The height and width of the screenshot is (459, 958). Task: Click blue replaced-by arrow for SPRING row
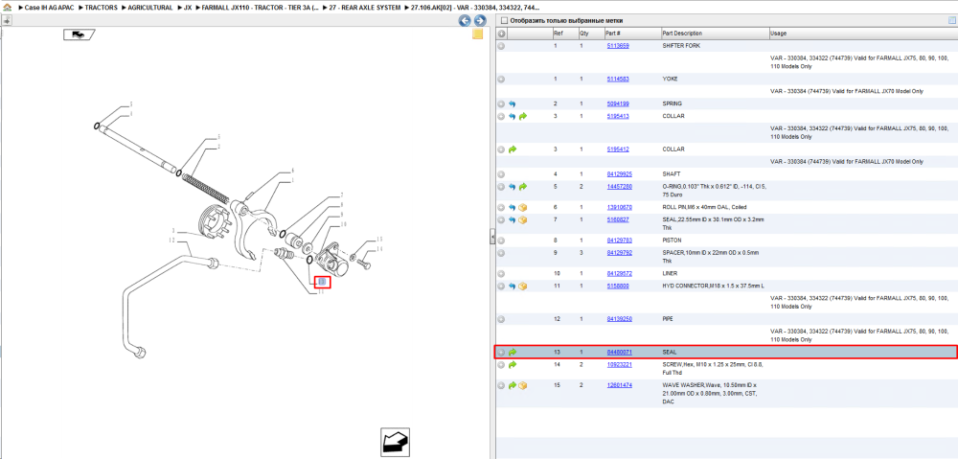click(512, 103)
